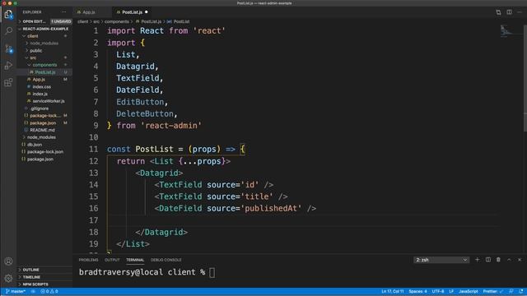The image size is (527, 296).
Task: Click the src breadcrumb segment
Action: (96, 21)
